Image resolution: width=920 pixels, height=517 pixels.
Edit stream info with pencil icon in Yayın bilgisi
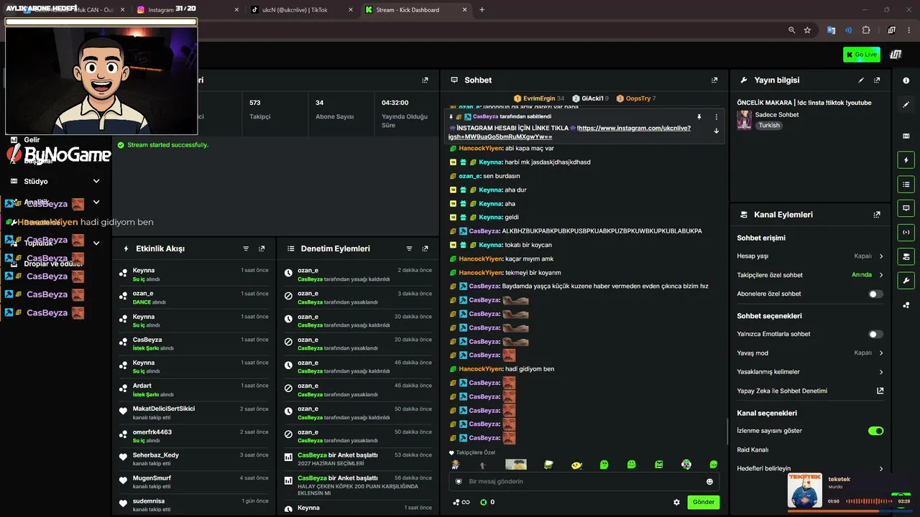coord(861,80)
